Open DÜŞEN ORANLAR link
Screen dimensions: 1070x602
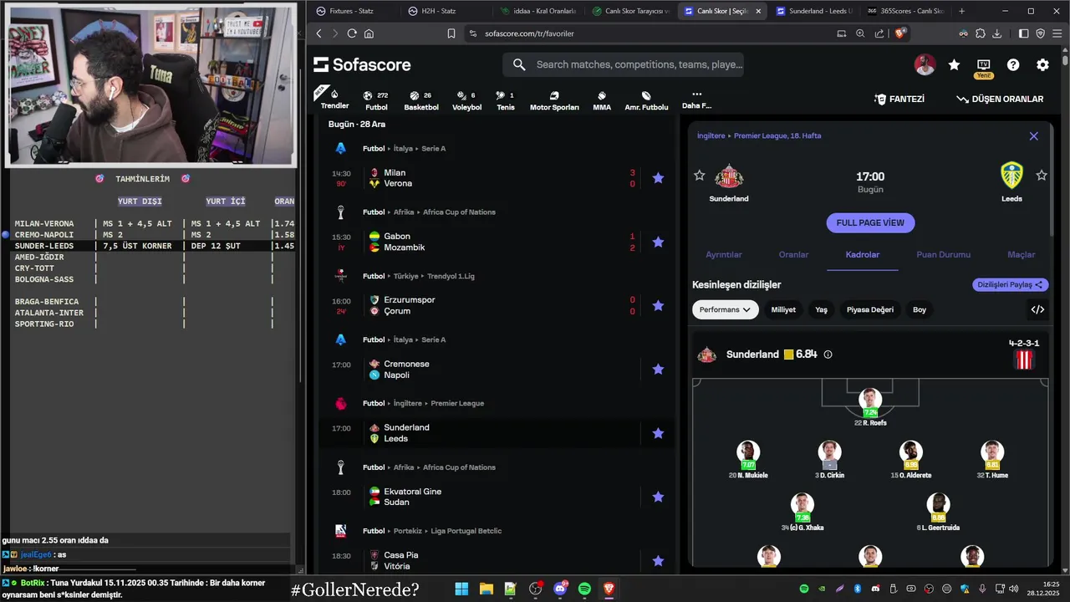(1000, 99)
